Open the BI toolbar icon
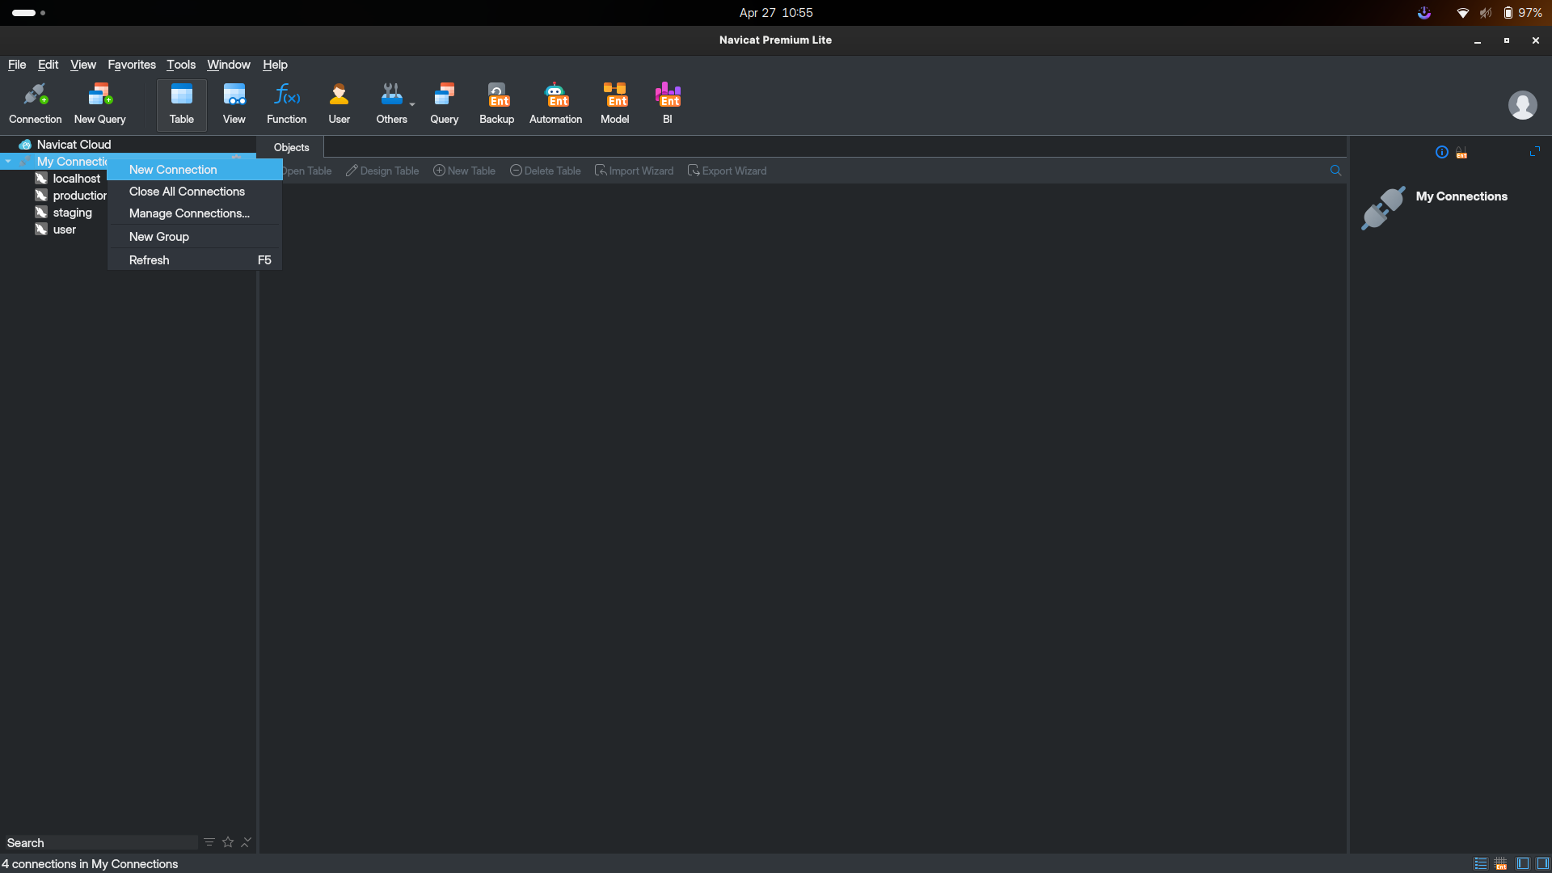Screen dimensions: 1552x873 (x=668, y=104)
